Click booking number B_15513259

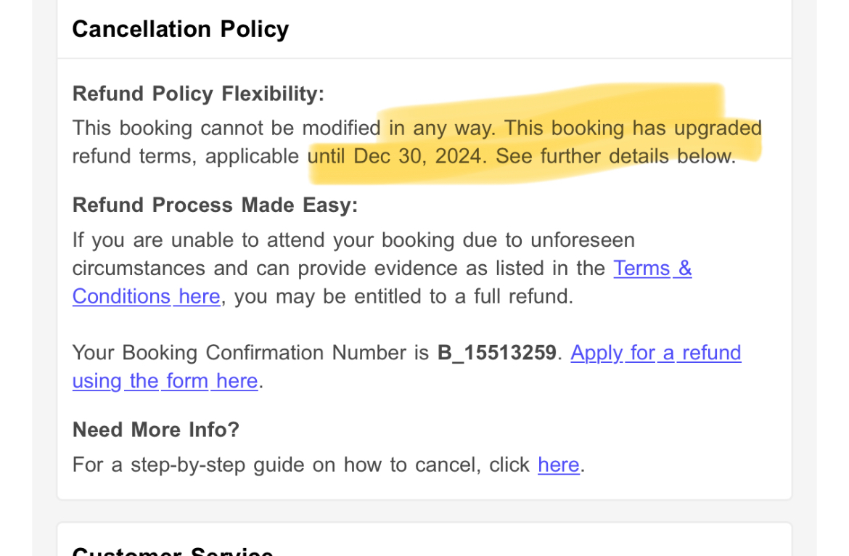496,353
